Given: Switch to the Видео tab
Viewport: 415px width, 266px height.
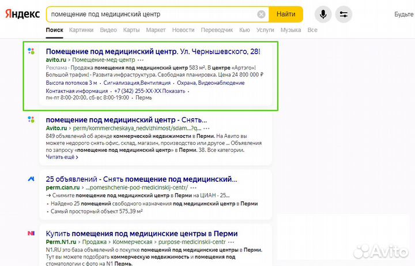Looking at the screenshot, I should [x=108, y=30].
